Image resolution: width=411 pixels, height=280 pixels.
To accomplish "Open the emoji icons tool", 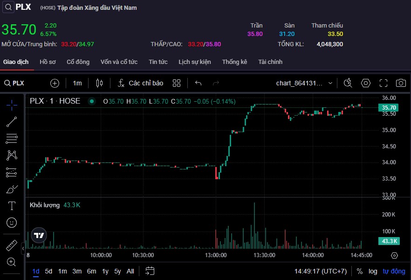I will [x=12, y=223].
